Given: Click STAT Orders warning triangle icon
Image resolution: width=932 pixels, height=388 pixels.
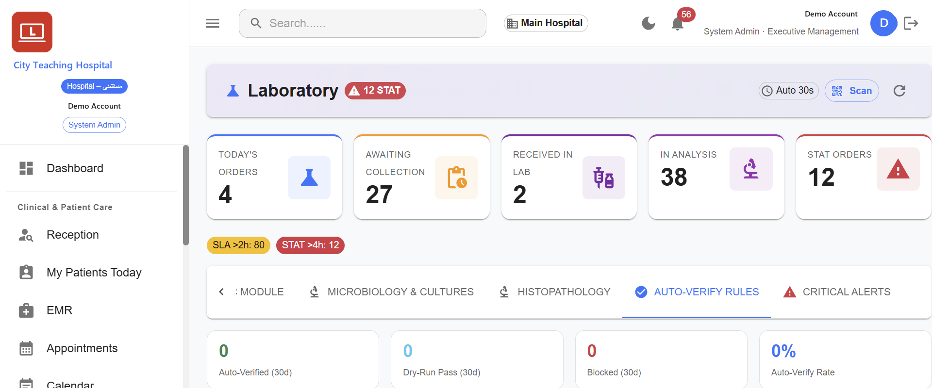Looking at the screenshot, I should click(898, 169).
